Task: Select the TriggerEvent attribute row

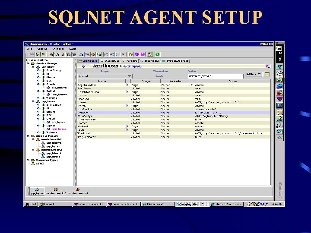Action: [174, 137]
